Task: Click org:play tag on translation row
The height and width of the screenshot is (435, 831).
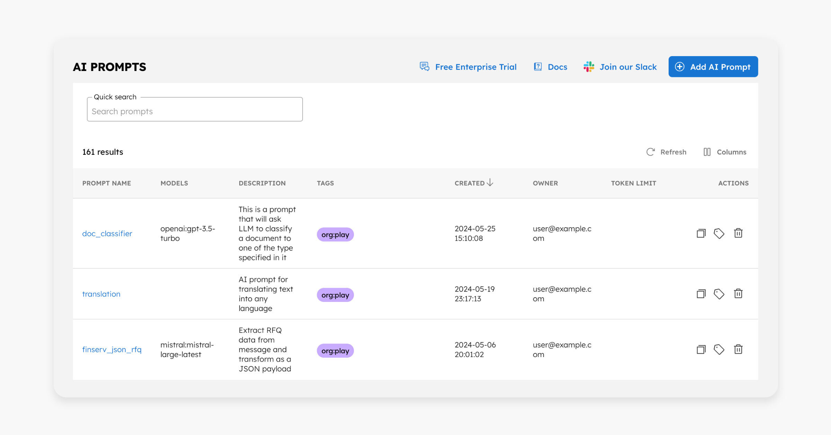Action: (335, 295)
